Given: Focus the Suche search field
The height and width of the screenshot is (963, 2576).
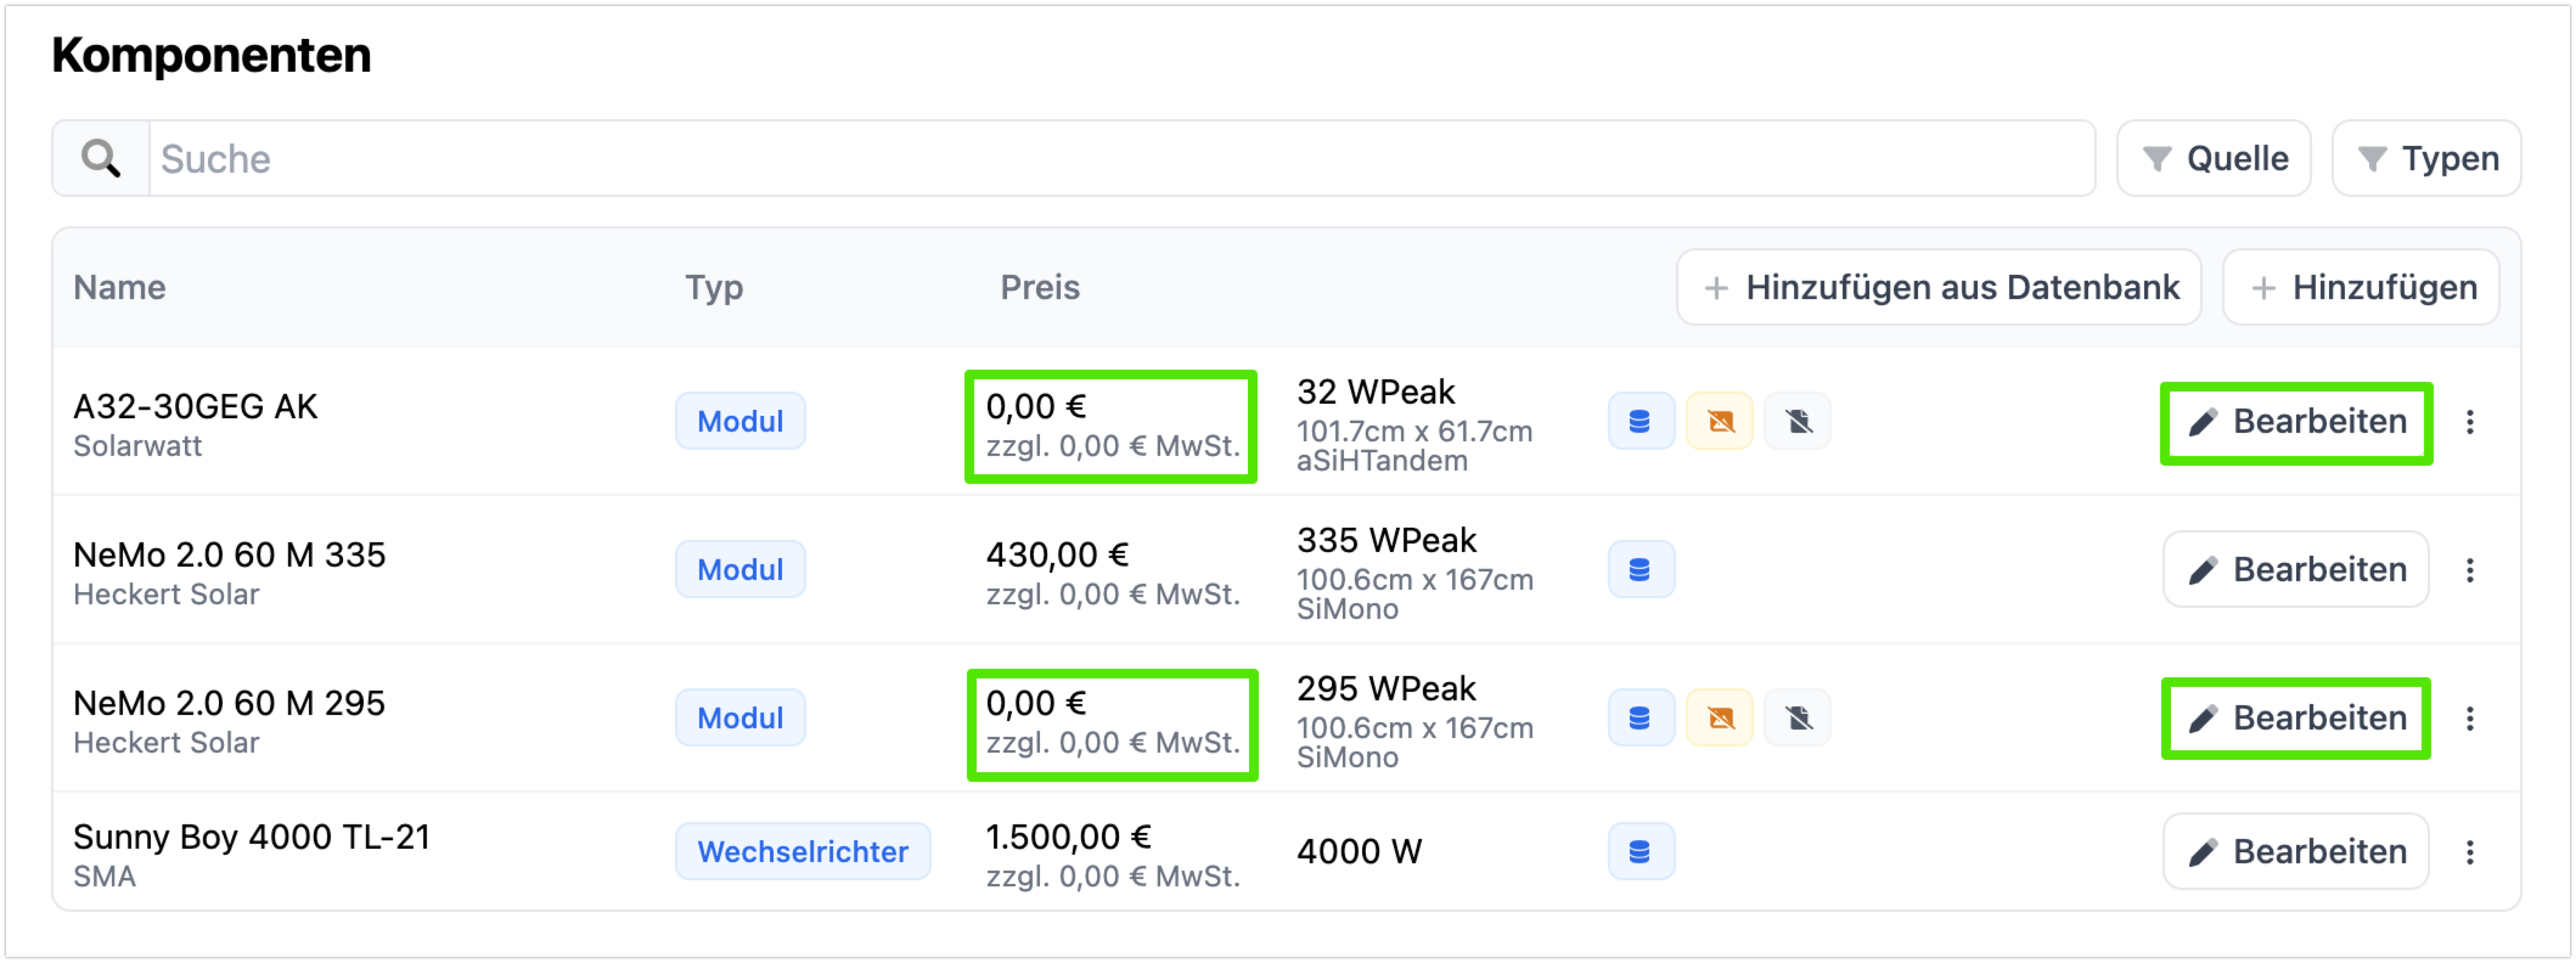Looking at the screenshot, I should click(1120, 158).
